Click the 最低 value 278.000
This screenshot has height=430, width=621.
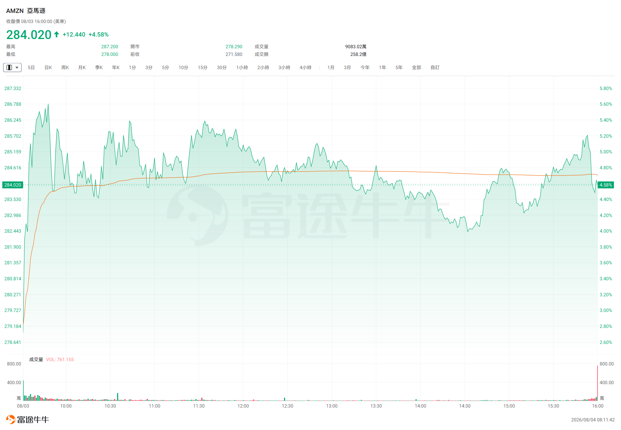[110, 54]
